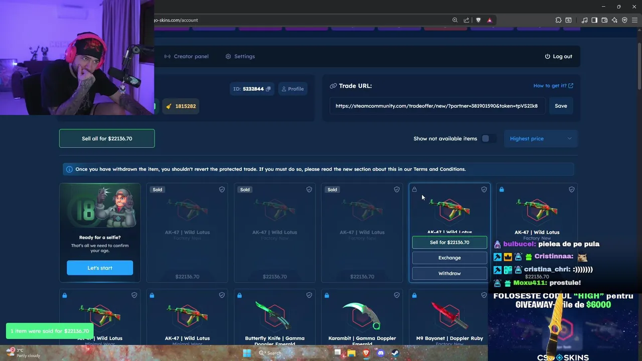Click the Trade URL input field

tap(436, 106)
